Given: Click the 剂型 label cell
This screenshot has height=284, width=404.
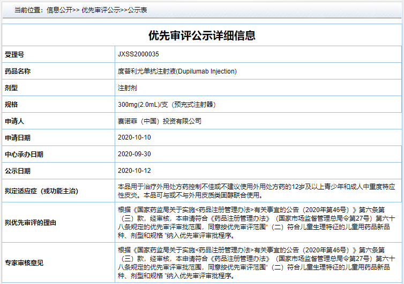Looking at the screenshot, I should tap(58, 88).
